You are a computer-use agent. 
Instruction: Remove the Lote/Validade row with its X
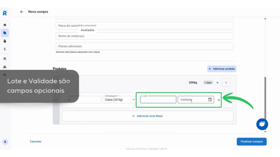pos(219,100)
